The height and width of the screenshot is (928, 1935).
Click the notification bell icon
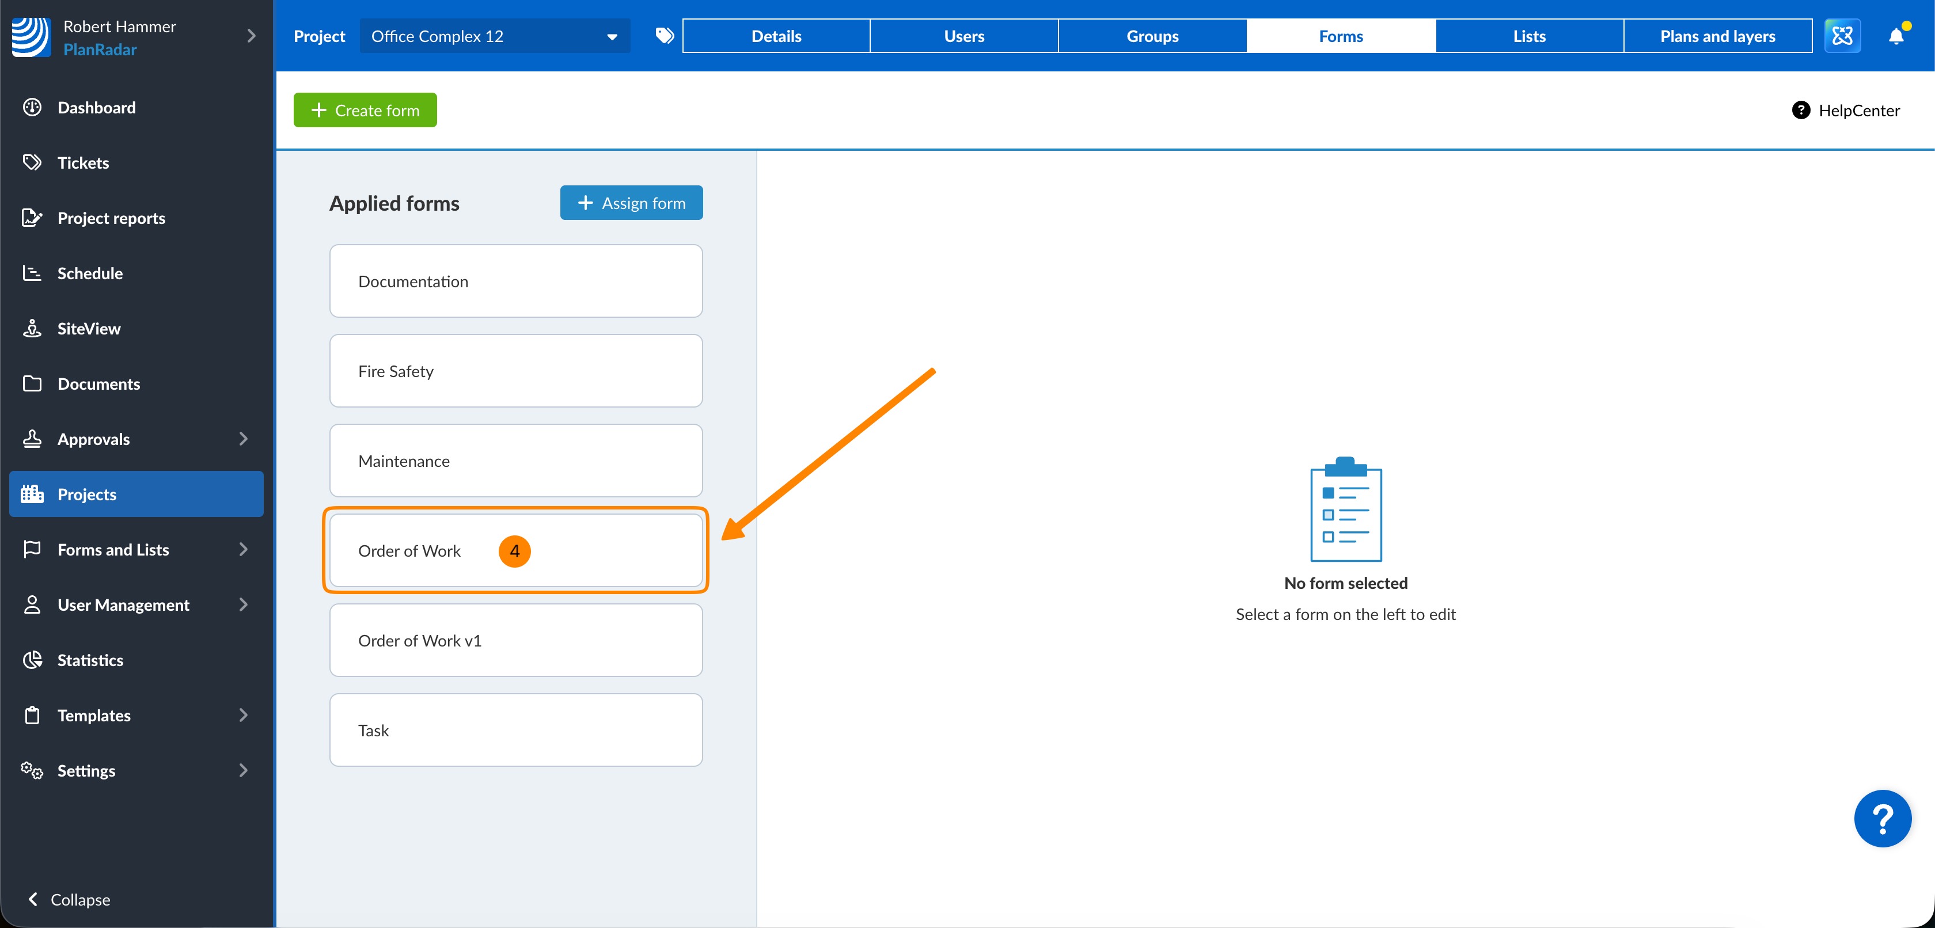(x=1895, y=36)
